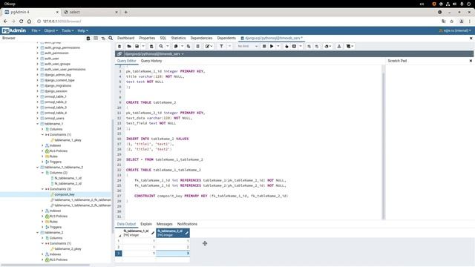Open file using folder icon in query toolbar

point(129,46)
